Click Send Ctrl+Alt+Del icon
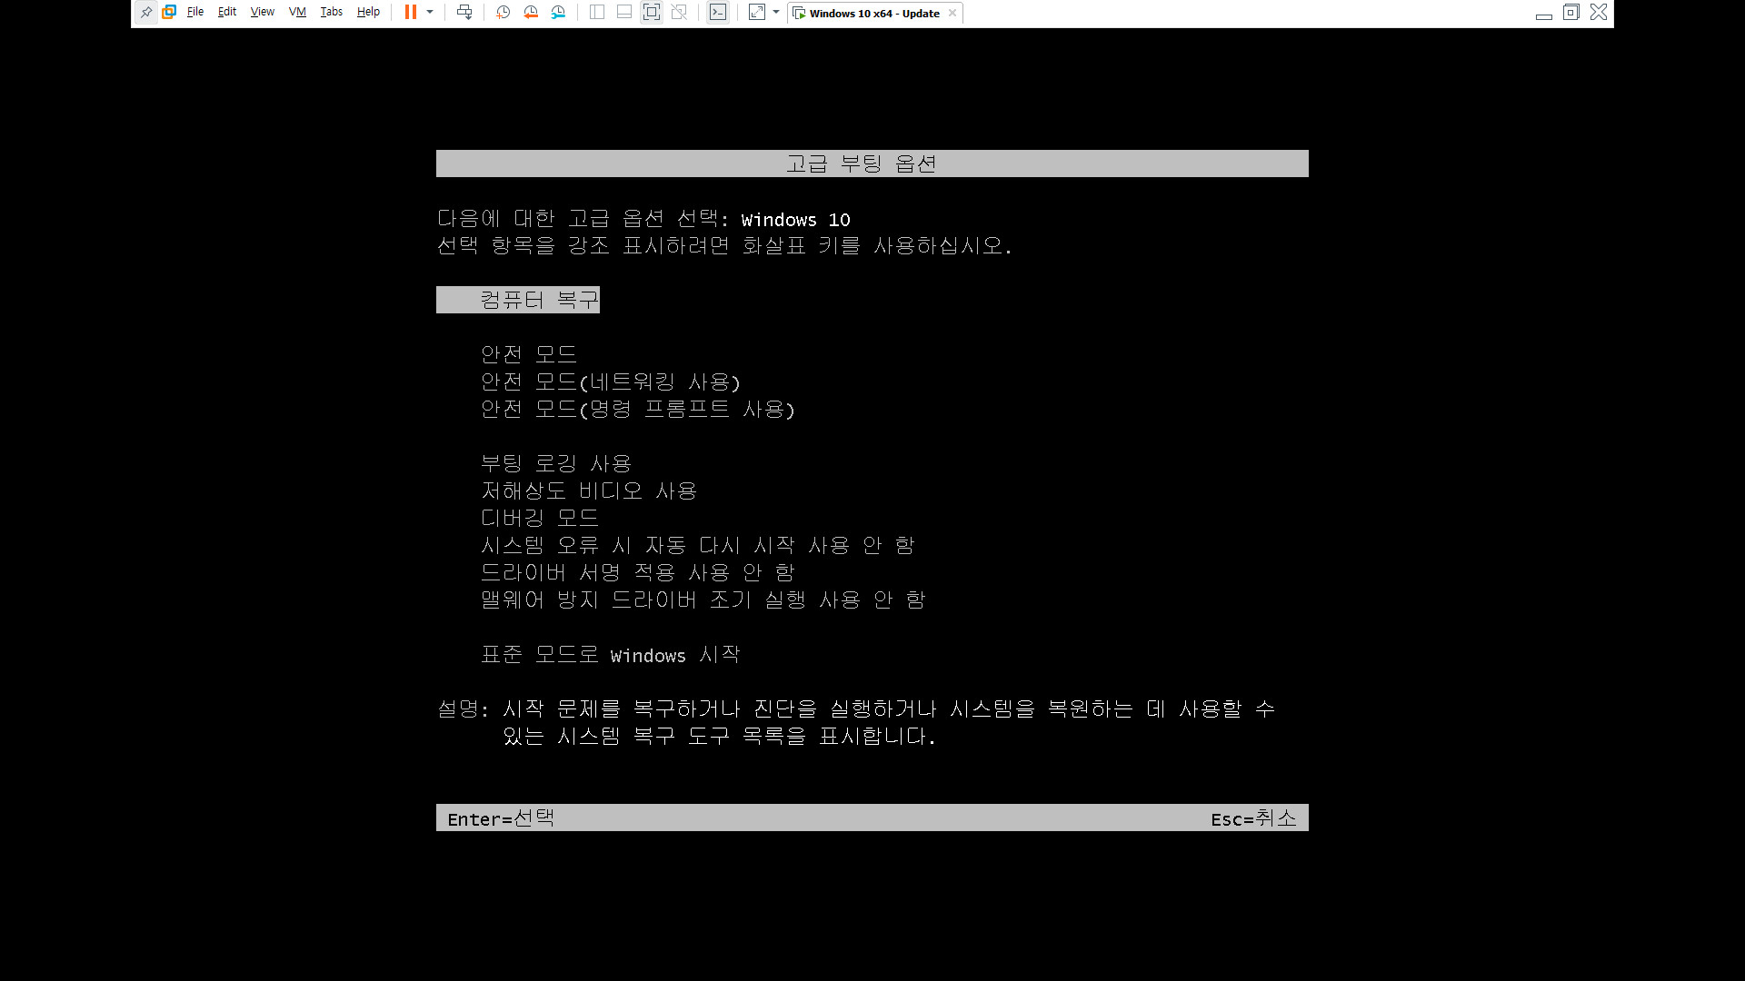Viewport: 1745px width, 981px height. point(464,13)
